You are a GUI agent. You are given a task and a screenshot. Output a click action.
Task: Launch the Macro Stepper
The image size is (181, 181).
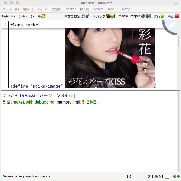point(134,16)
